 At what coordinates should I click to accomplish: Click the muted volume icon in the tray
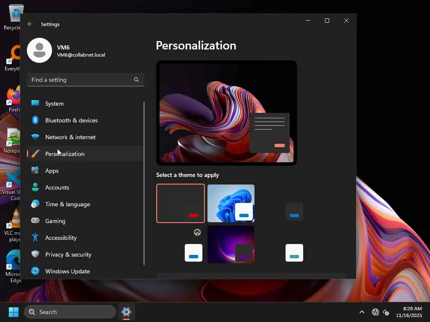point(386,312)
